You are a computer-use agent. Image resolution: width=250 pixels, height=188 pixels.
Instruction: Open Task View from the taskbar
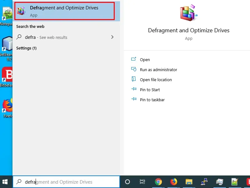pos(142,182)
